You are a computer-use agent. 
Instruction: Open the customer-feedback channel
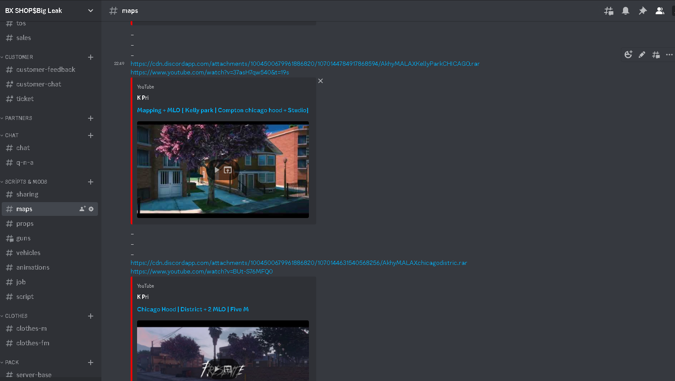(x=50, y=70)
